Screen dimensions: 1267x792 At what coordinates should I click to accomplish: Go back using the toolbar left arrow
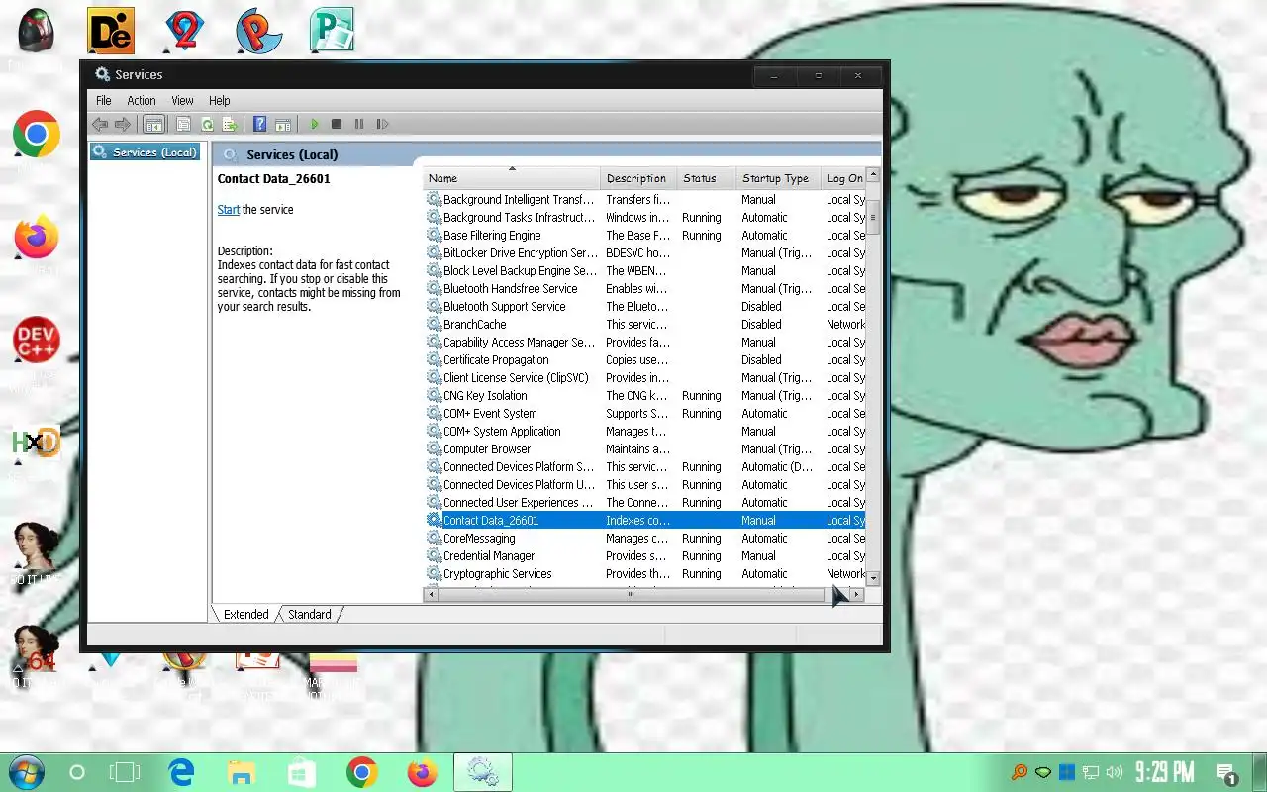click(99, 124)
